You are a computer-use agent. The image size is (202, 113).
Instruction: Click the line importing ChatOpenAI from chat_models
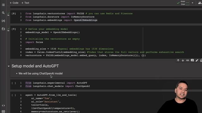point(57,86)
